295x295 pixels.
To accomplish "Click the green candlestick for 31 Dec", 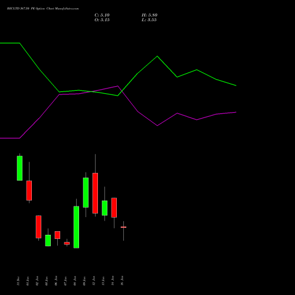I will click(19, 168).
